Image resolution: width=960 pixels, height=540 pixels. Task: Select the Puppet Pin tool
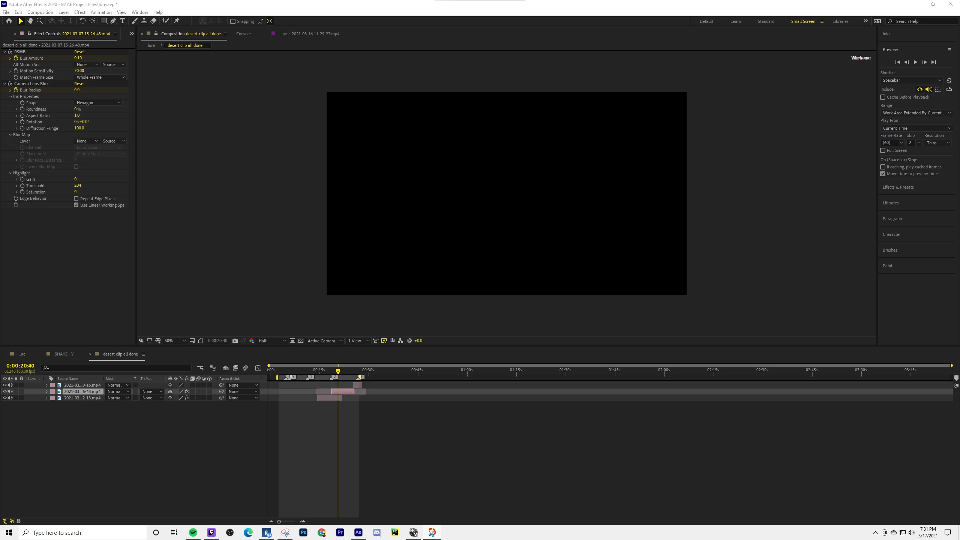point(177,21)
